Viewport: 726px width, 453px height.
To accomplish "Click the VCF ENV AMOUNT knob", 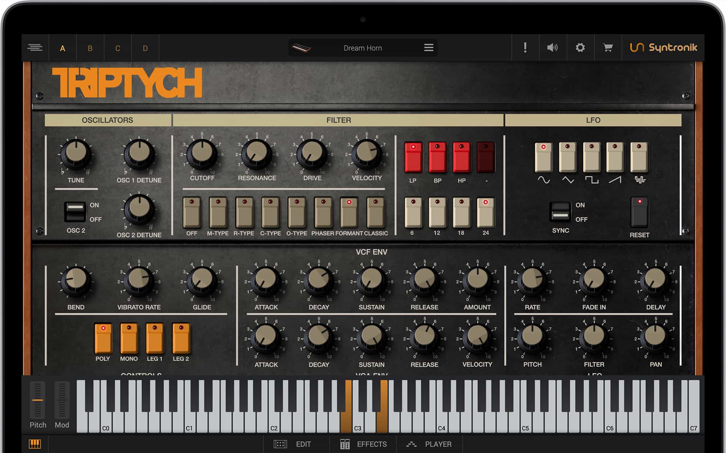I will coord(477,281).
